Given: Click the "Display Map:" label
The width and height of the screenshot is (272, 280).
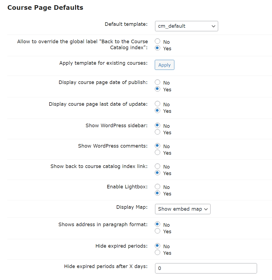Looking at the screenshot, I should [x=132, y=207].
